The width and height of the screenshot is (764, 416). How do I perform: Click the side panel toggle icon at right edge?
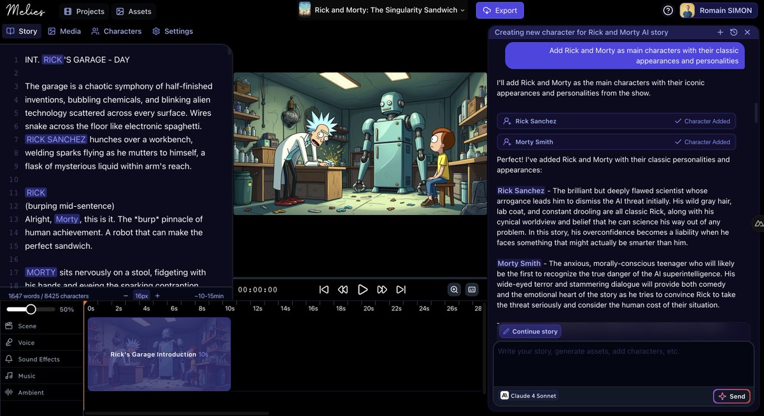pos(759,223)
